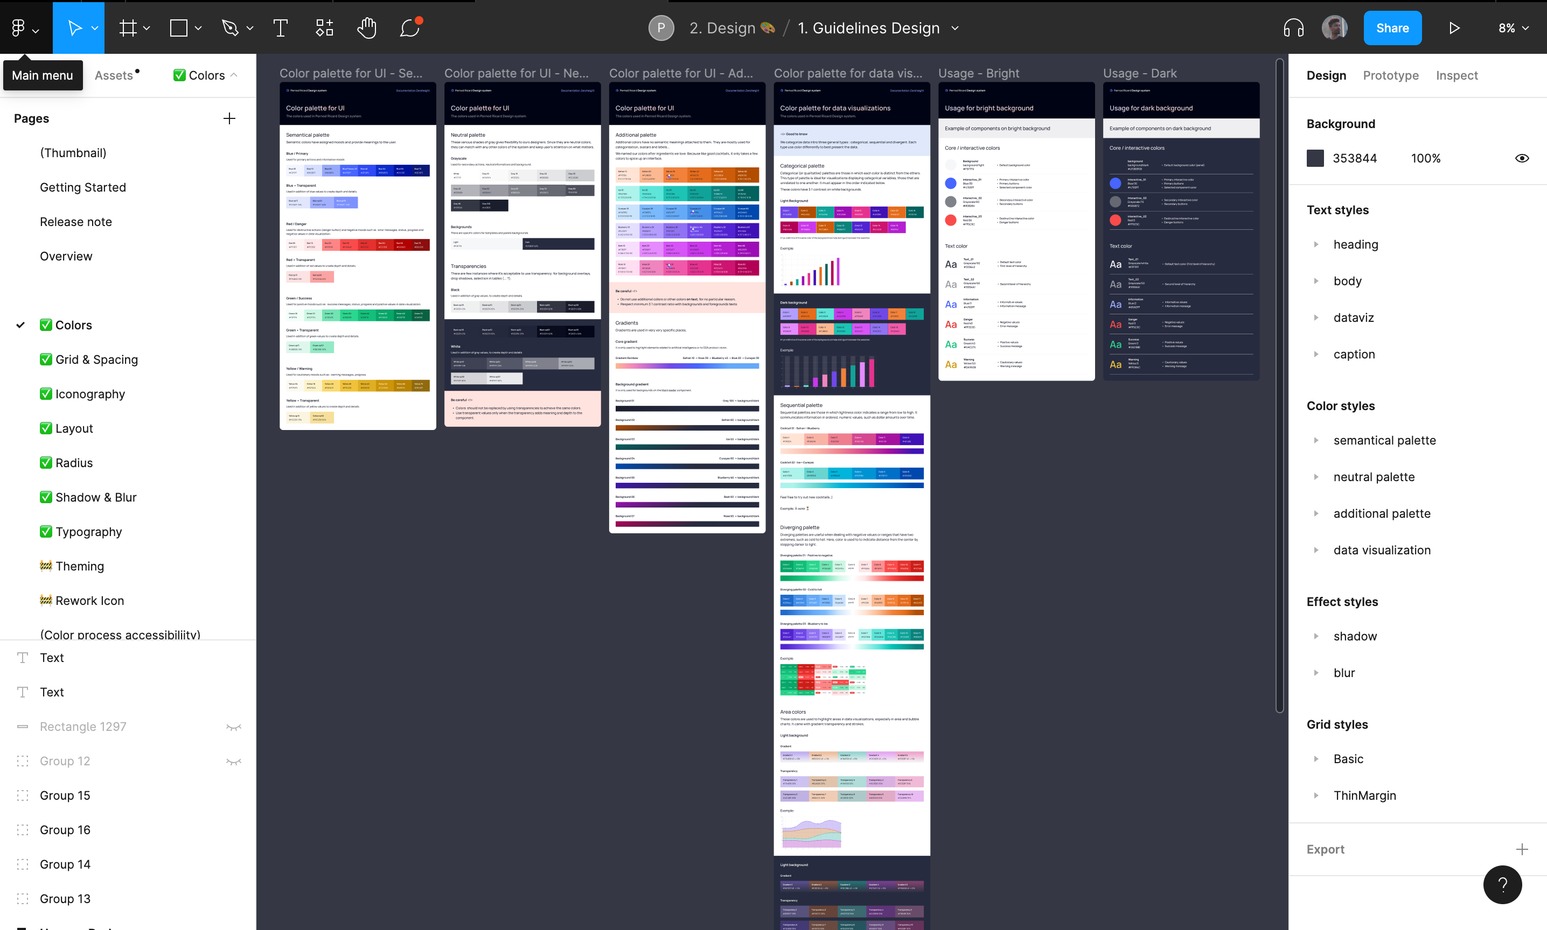This screenshot has width=1547, height=930.
Task: Select the Hand tool
Action: (x=366, y=28)
